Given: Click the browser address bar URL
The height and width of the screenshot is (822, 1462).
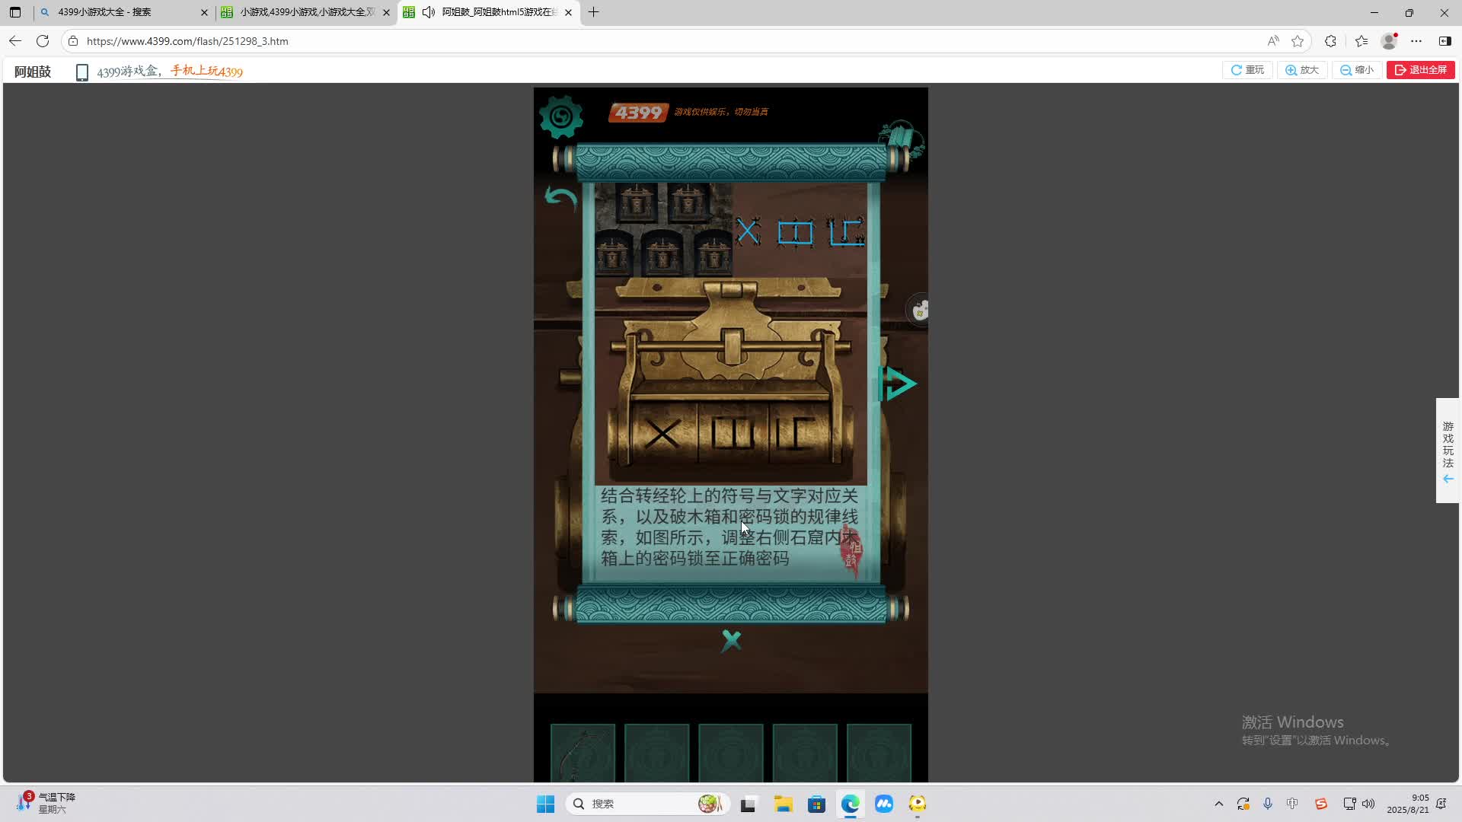Looking at the screenshot, I should [187, 41].
